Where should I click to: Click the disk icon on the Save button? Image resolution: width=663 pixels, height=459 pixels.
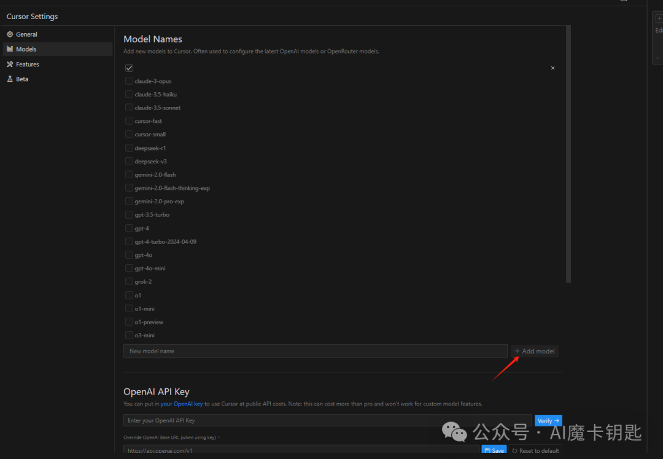pos(487,450)
